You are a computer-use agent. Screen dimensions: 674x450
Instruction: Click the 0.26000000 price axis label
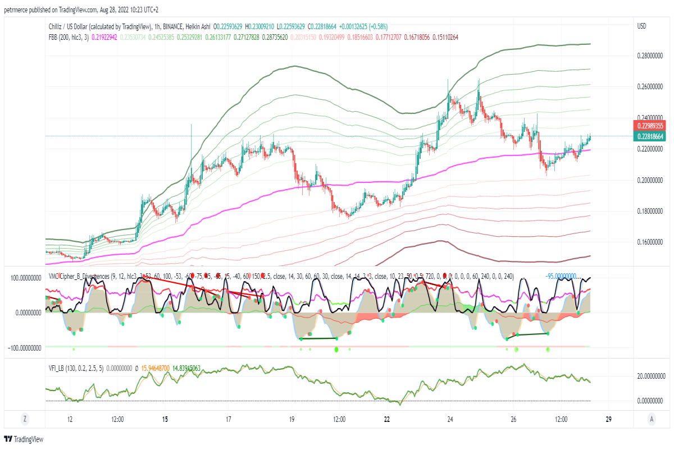tap(649, 87)
